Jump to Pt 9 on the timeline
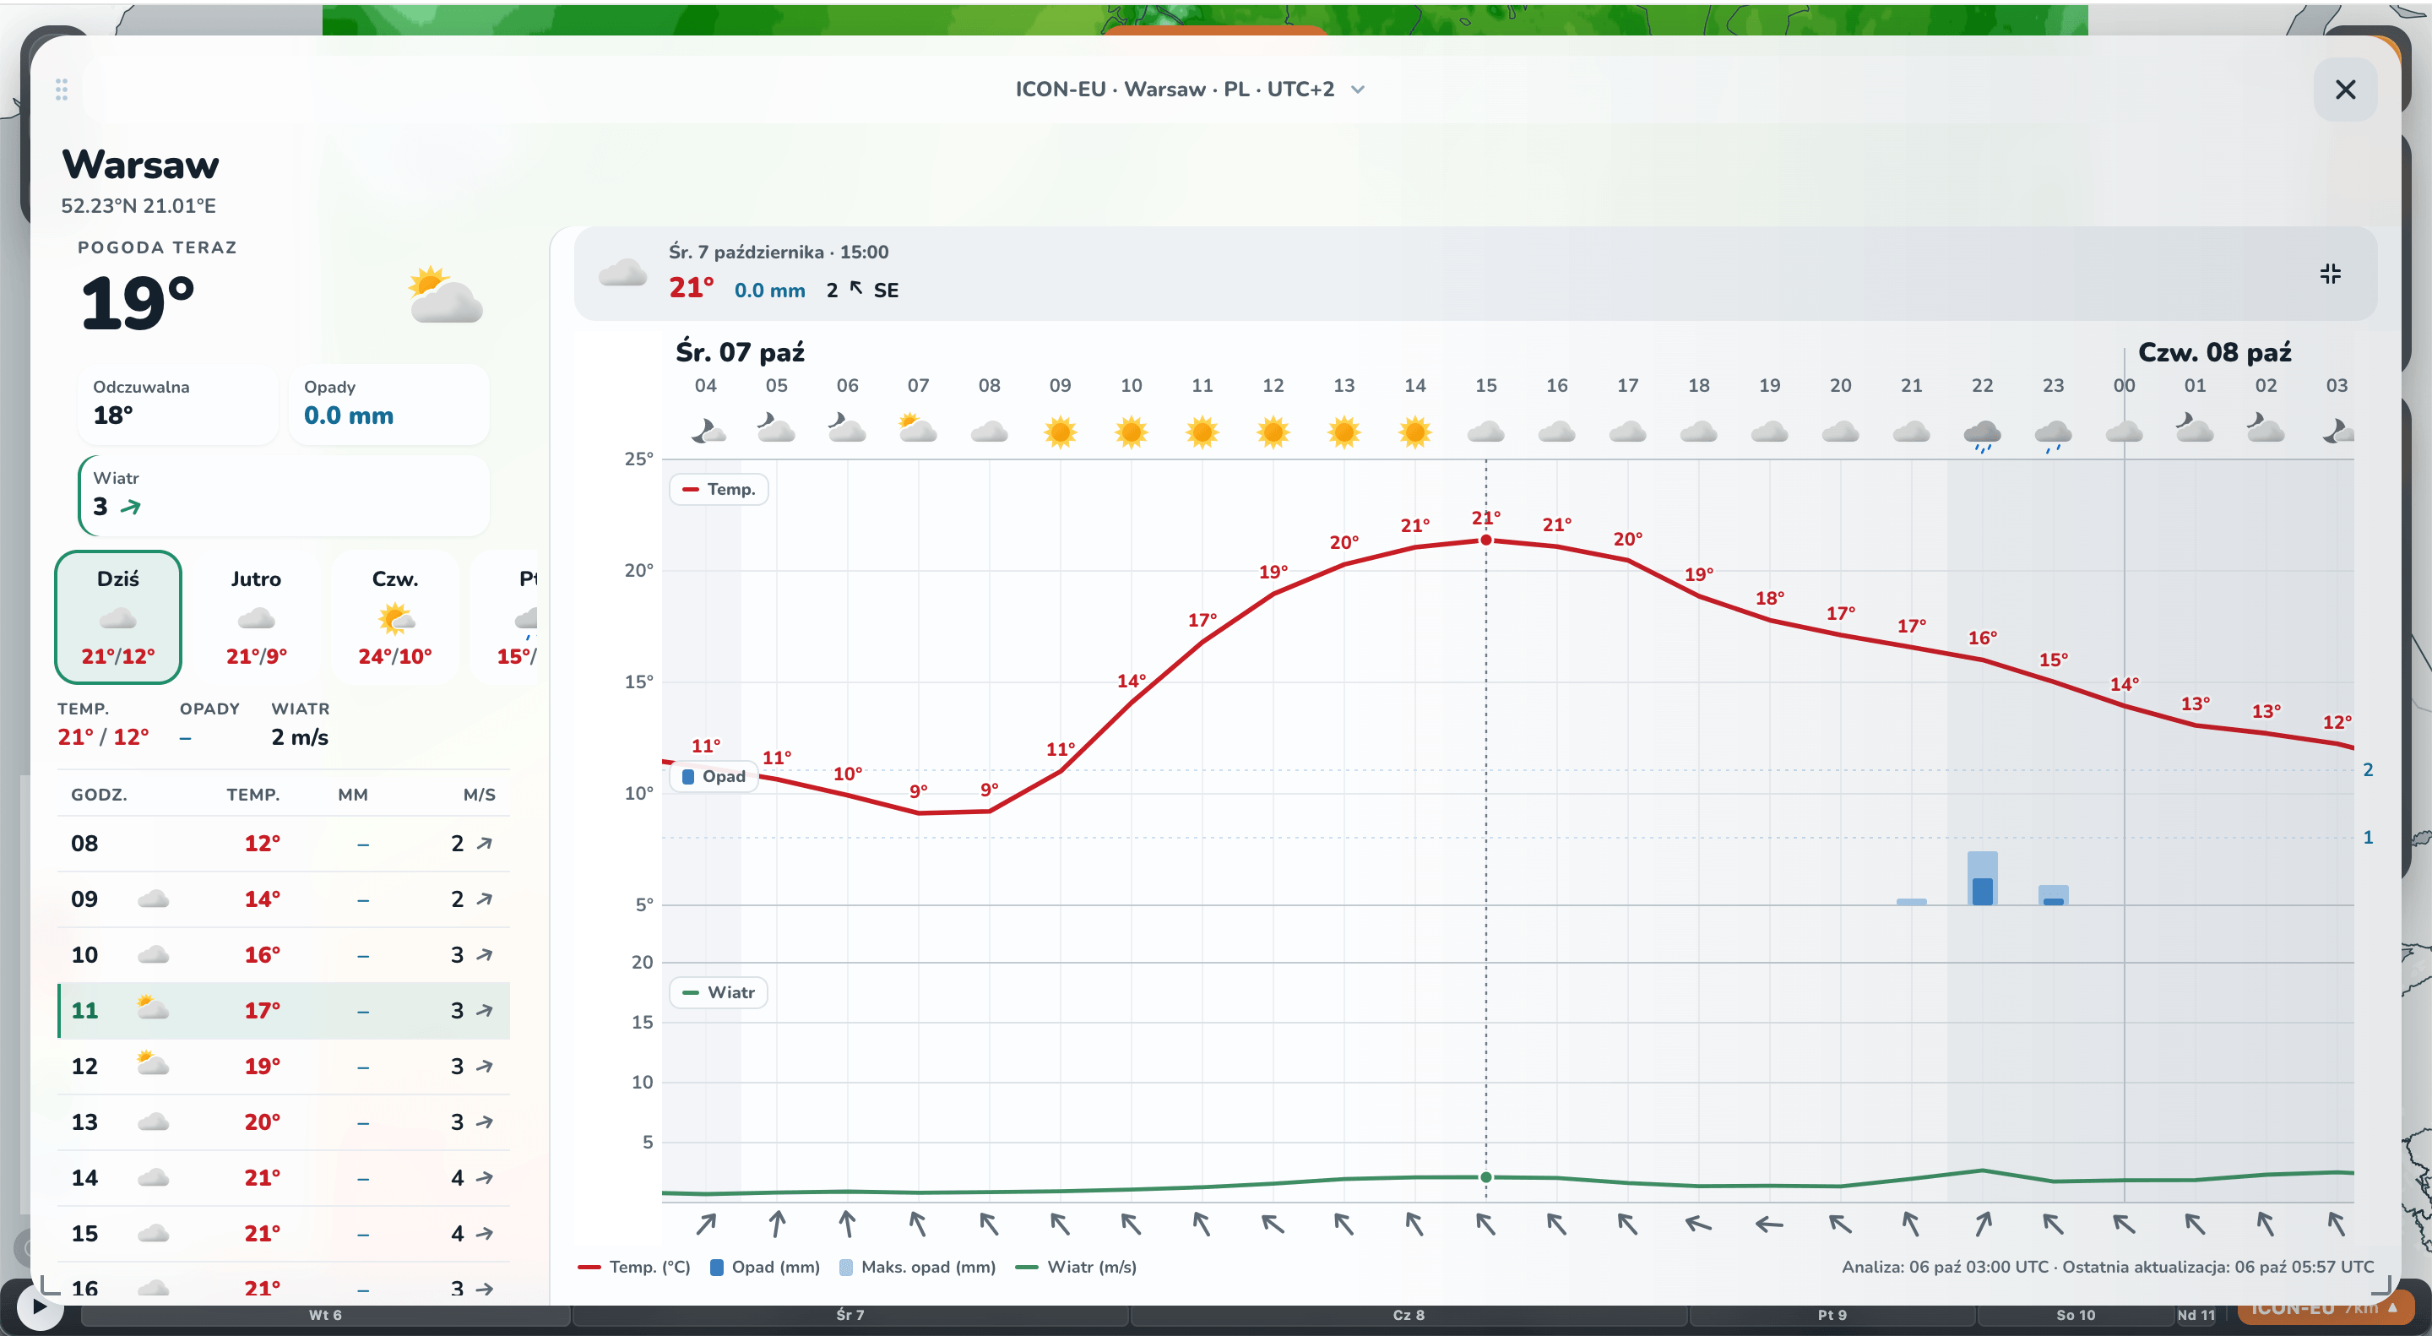This screenshot has width=2432, height=1336. 1832,1315
